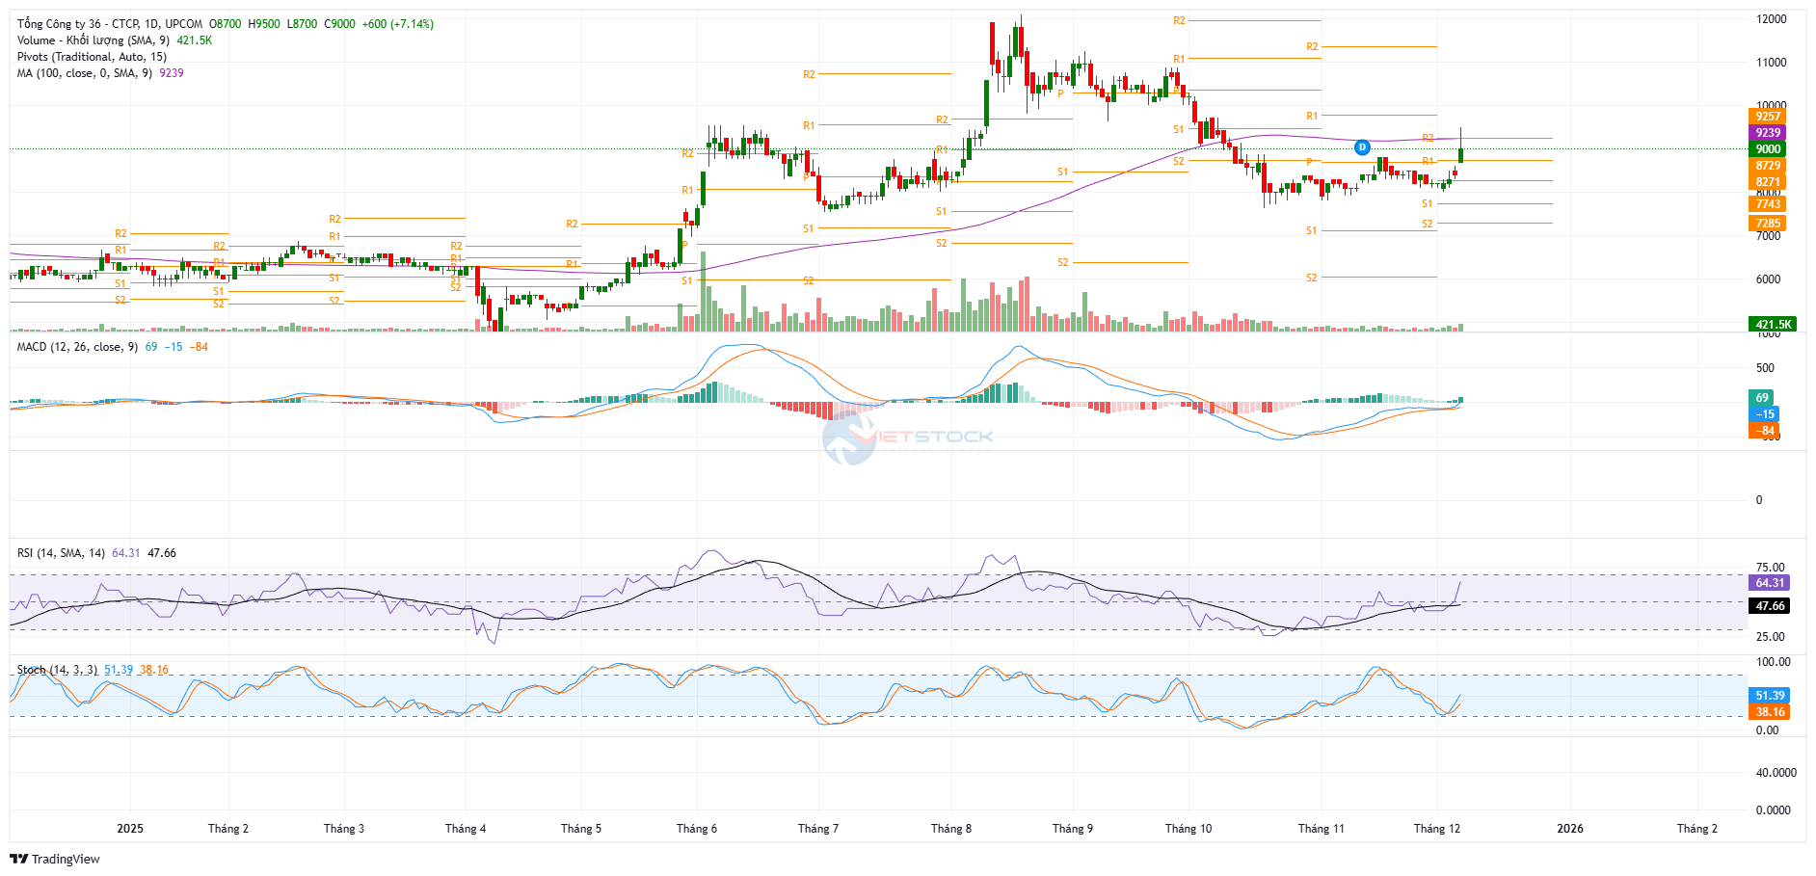This screenshot has height=876, width=1816.
Task: Click the orange -84 MACD signal label
Action: (1764, 431)
